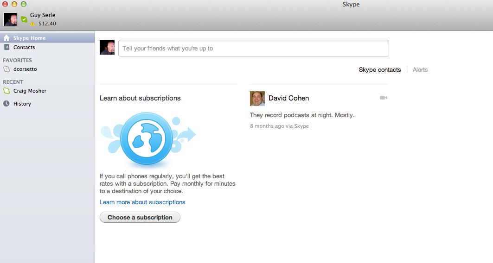493x263 pixels.
Task: Click the Guy Serle account name
Action: [x=43, y=15]
